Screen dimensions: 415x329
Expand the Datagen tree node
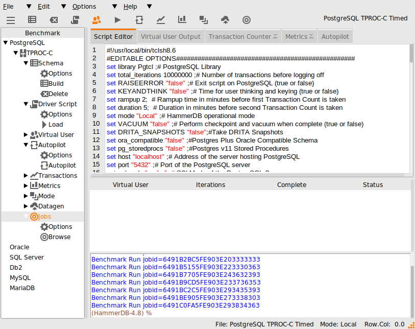[x=26, y=206]
